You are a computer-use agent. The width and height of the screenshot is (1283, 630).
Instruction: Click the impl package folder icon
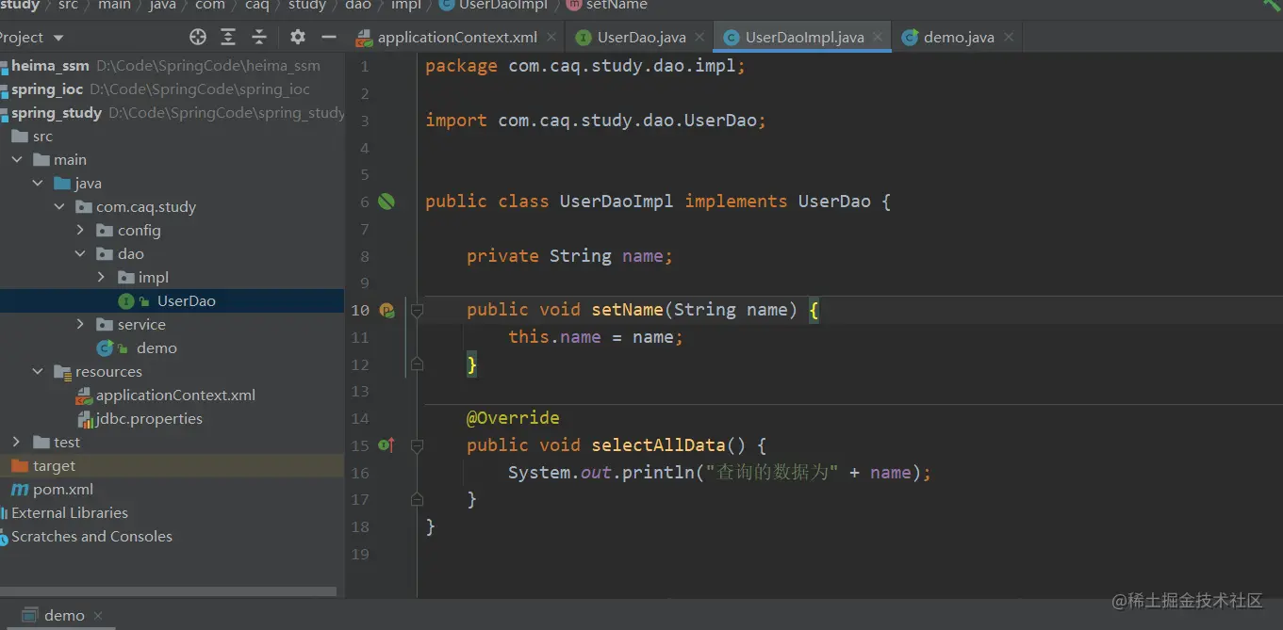point(126,278)
